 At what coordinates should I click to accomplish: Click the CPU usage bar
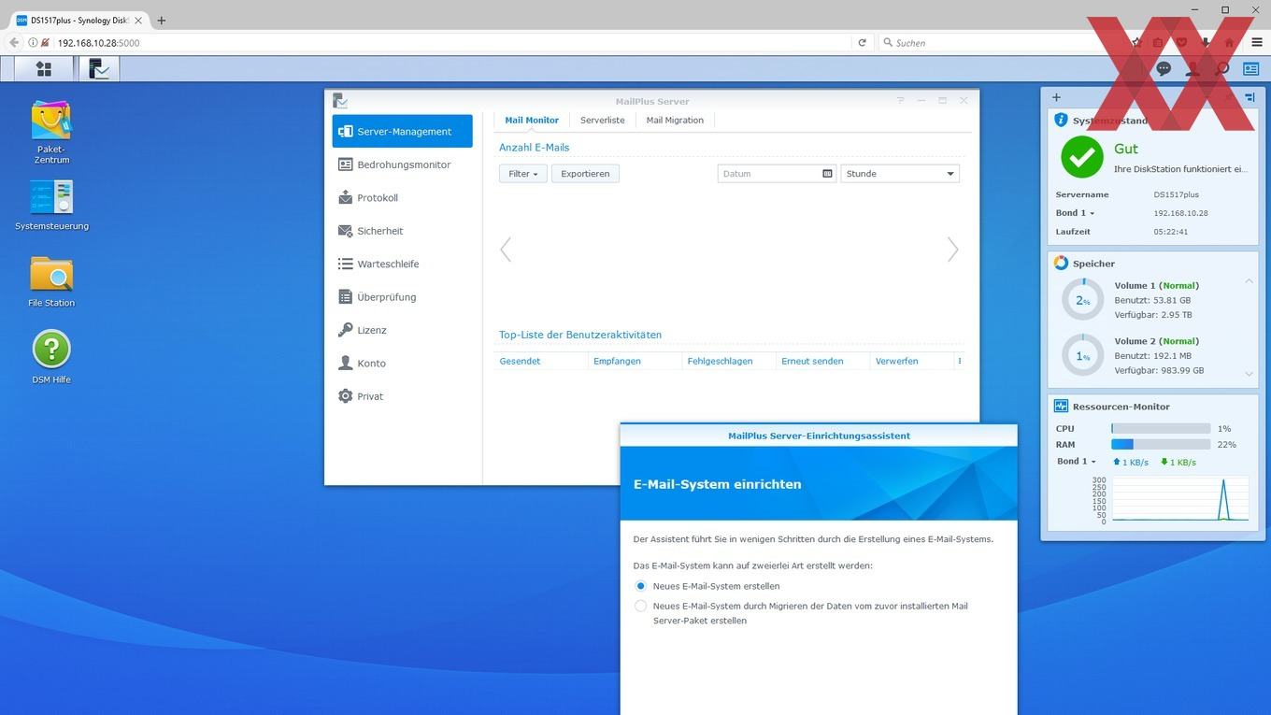point(1161,428)
